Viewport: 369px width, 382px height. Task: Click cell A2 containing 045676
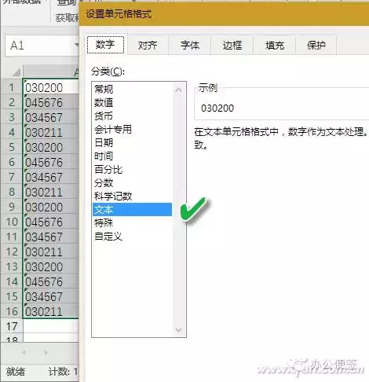(x=51, y=102)
